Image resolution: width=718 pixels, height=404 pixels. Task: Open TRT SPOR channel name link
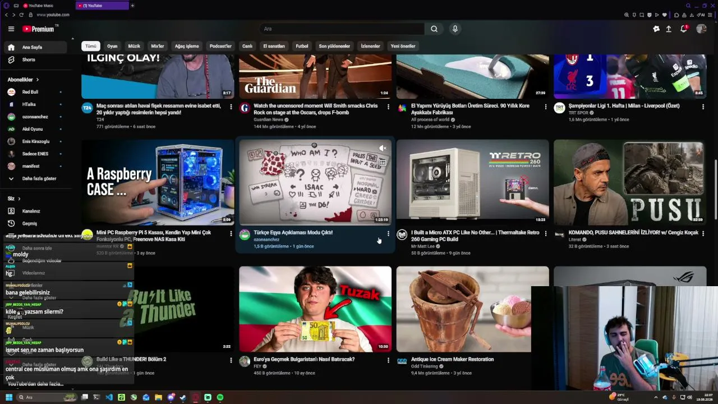pos(578,113)
